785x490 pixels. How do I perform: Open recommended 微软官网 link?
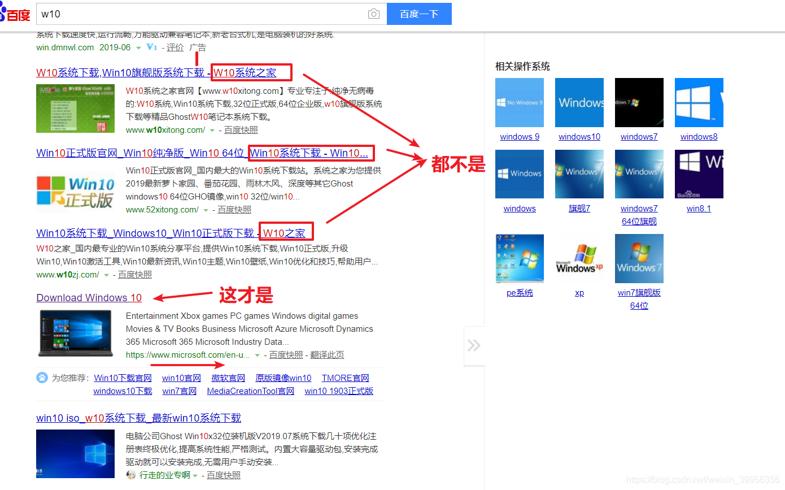(x=228, y=378)
